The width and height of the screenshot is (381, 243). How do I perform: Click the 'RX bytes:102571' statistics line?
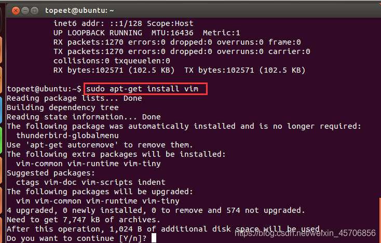[x=179, y=70]
